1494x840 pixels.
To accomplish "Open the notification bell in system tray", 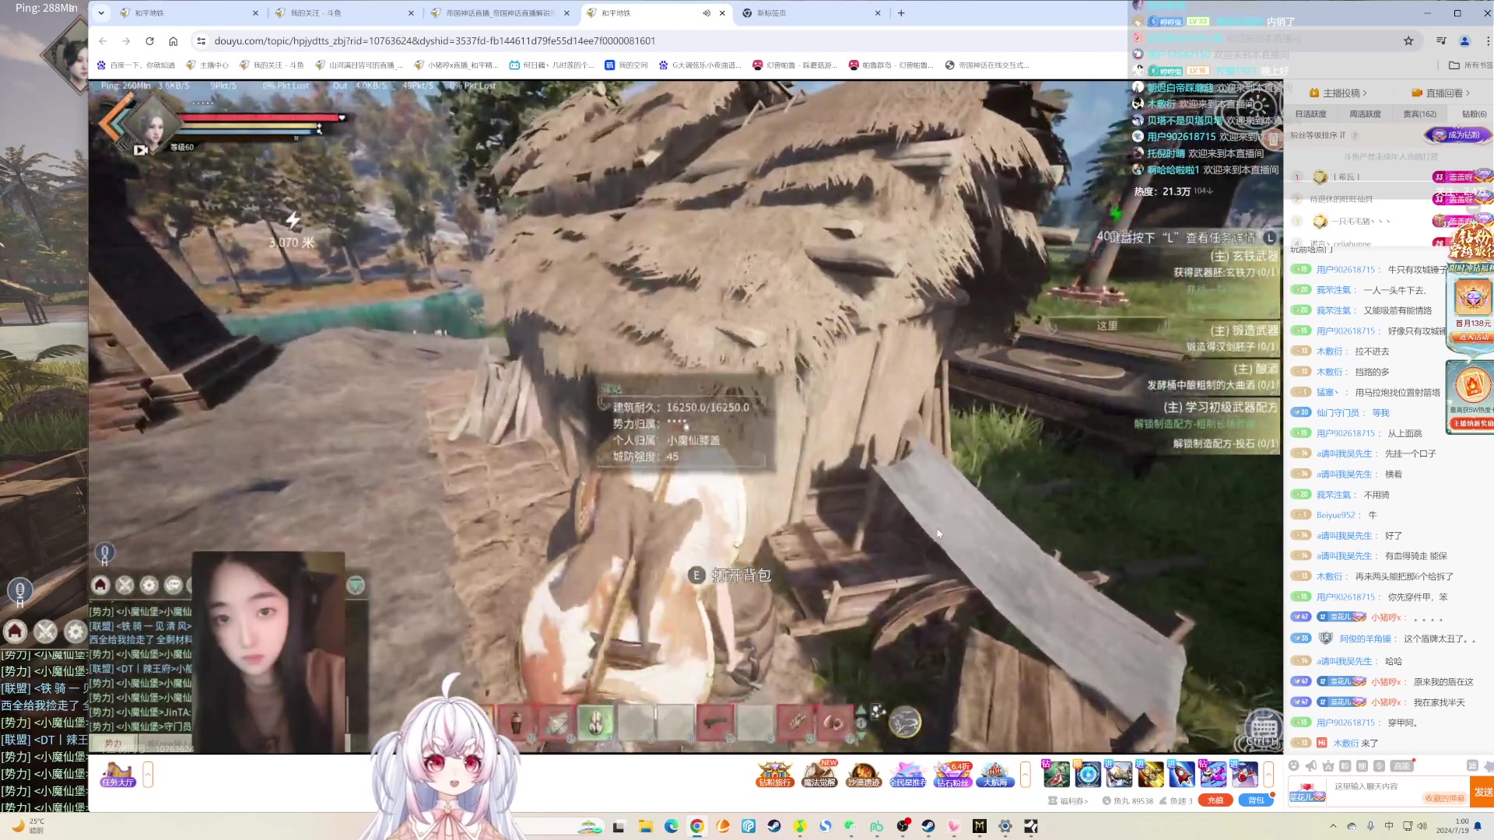I will pyautogui.click(x=1478, y=826).
